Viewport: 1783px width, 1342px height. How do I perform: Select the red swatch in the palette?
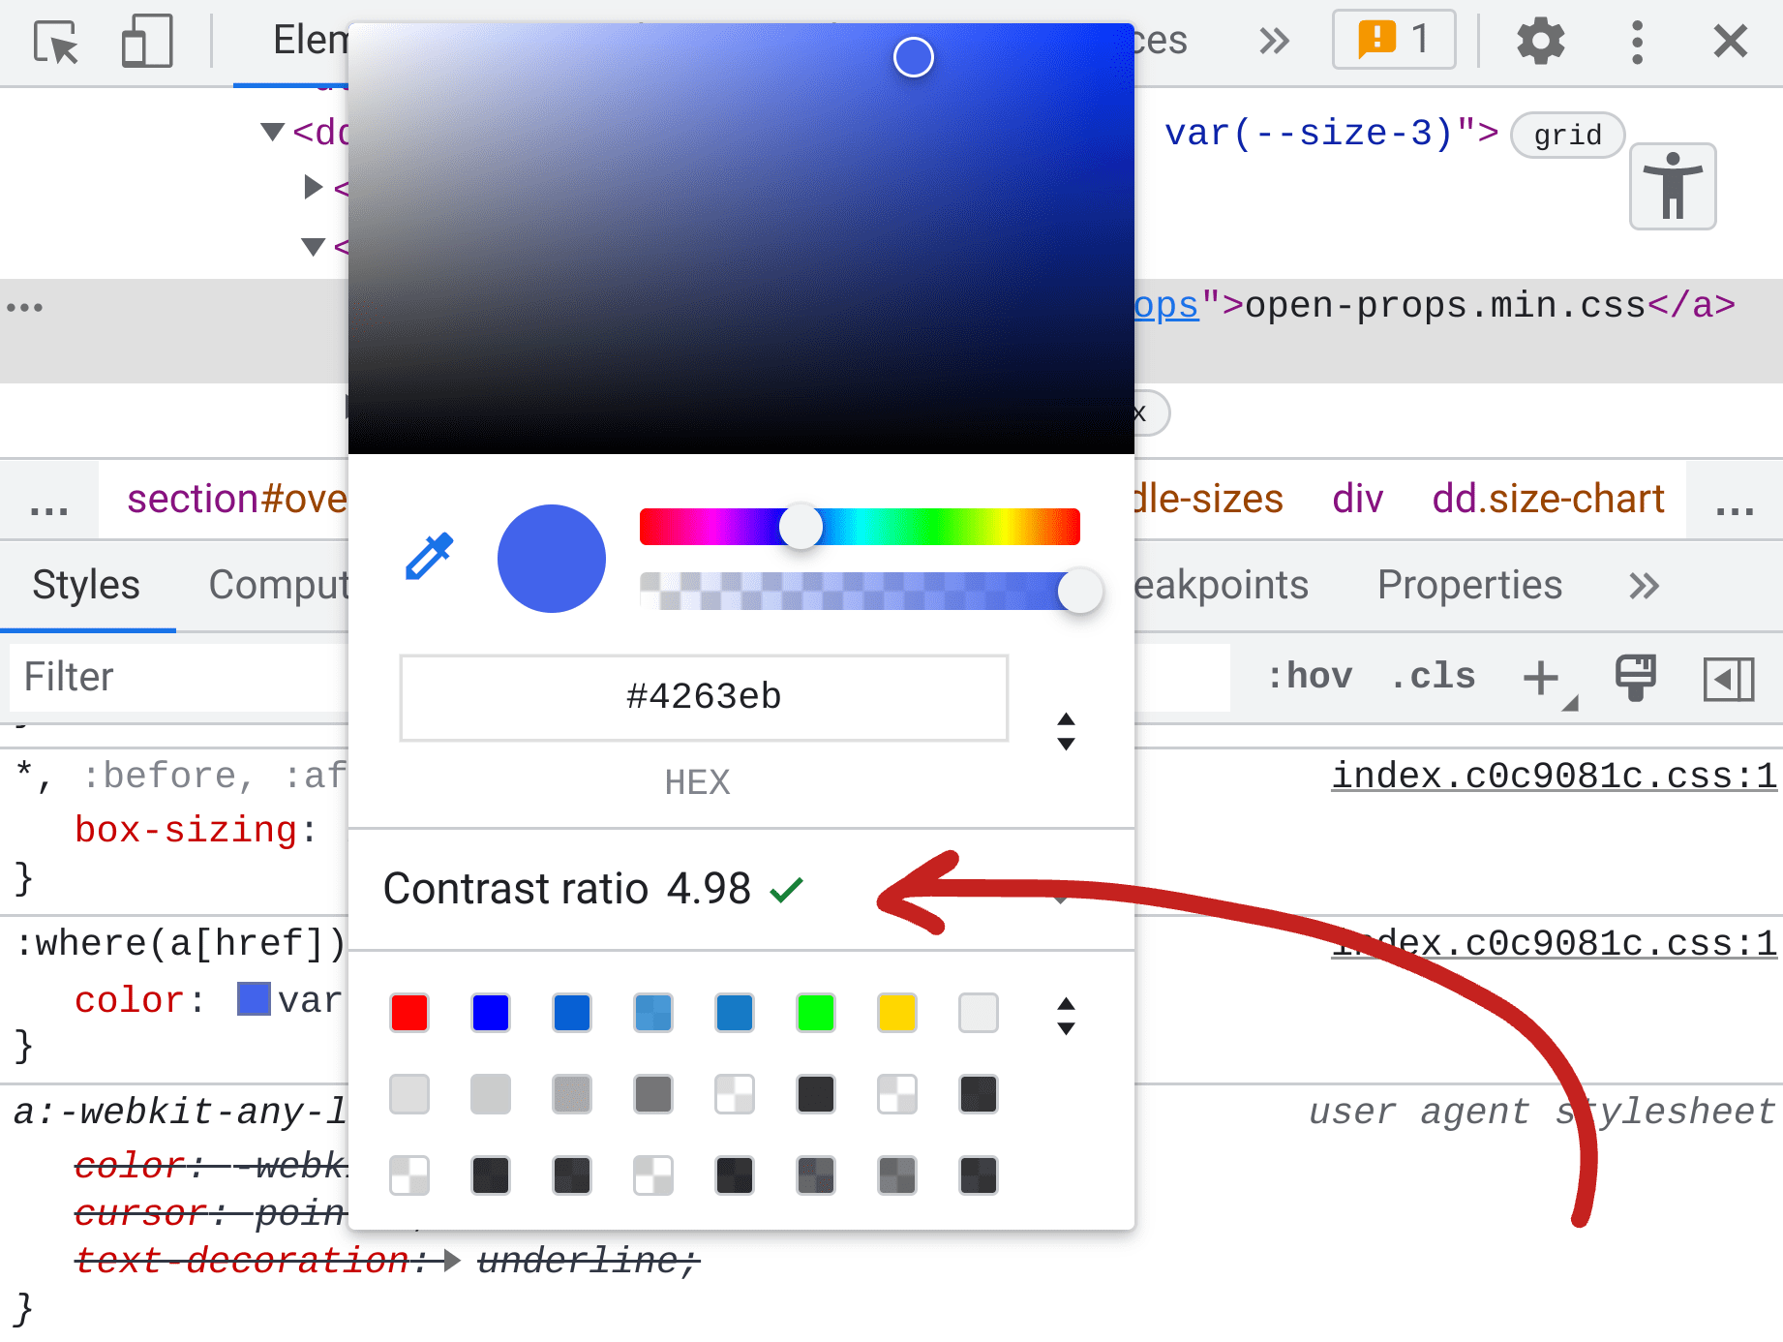click(408, 1013)
